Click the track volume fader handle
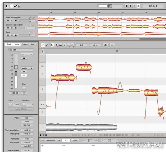 (x=16, y=67)
